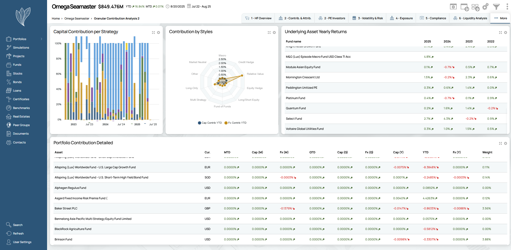Viewport: 511px width, 250px height.
Task: Open the funnel filter icon
Action: tap(496, 7)
